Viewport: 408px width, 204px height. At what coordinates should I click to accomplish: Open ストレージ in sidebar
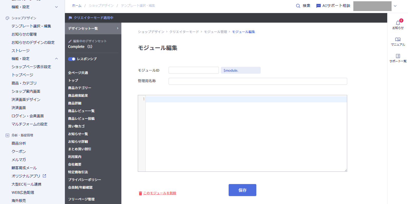pyautogui.click(x=21, y=51)
